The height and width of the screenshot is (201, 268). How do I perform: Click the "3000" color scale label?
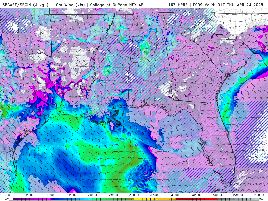tap(134, 195)
